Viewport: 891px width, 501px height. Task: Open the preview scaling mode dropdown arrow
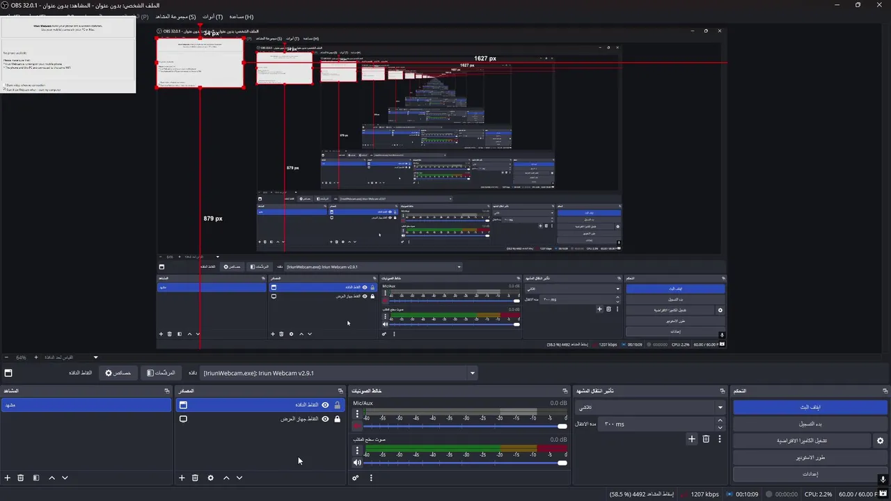[x=96, y=358]
